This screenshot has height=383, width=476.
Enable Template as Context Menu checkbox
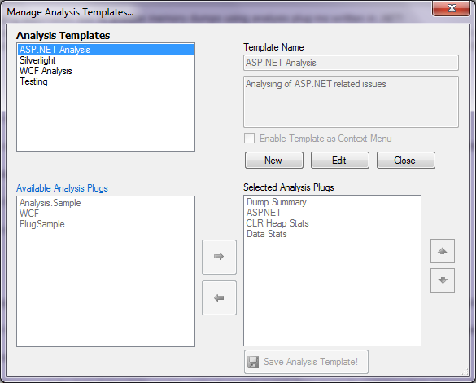point(250,139)
